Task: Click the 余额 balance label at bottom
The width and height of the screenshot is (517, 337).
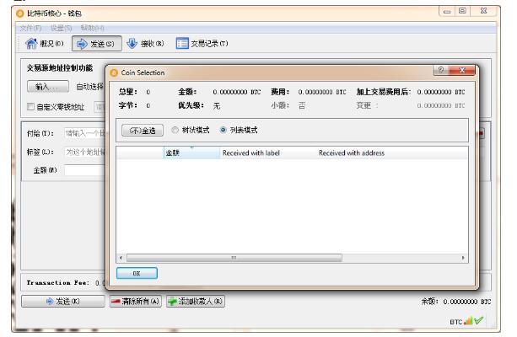Action: pos(429,302)
